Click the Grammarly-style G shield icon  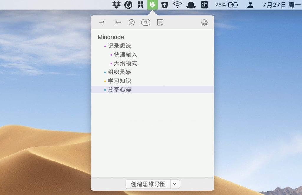[x=128, y=5]
